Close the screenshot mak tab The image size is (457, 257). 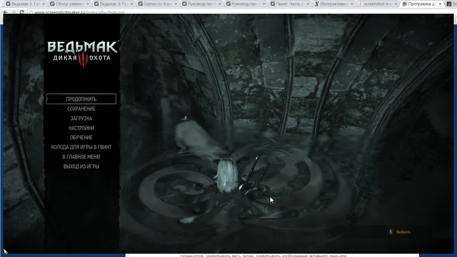(x=395, y=4)
